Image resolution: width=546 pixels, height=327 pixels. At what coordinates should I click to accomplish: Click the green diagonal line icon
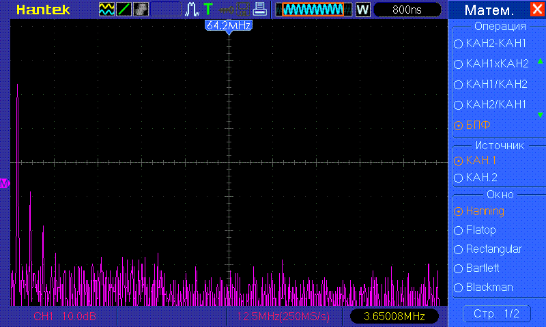(124, 10)
